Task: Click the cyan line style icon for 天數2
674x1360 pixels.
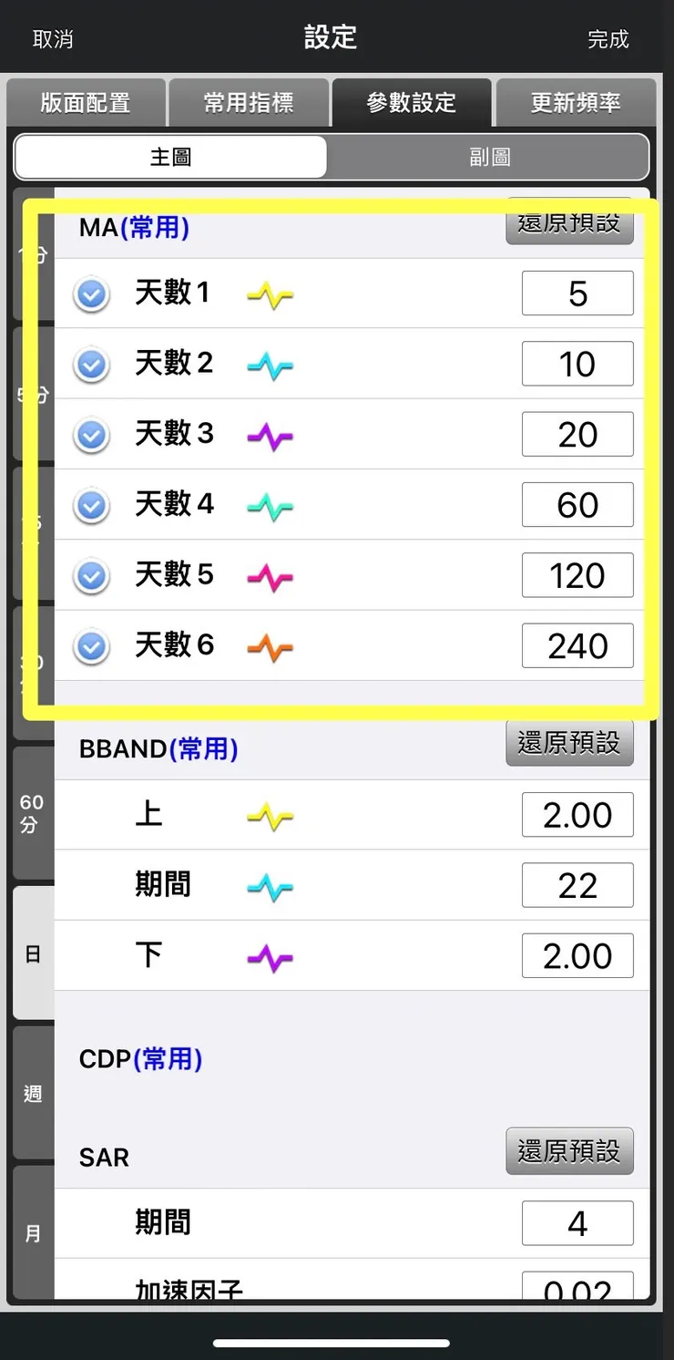Action: (271, 364)
